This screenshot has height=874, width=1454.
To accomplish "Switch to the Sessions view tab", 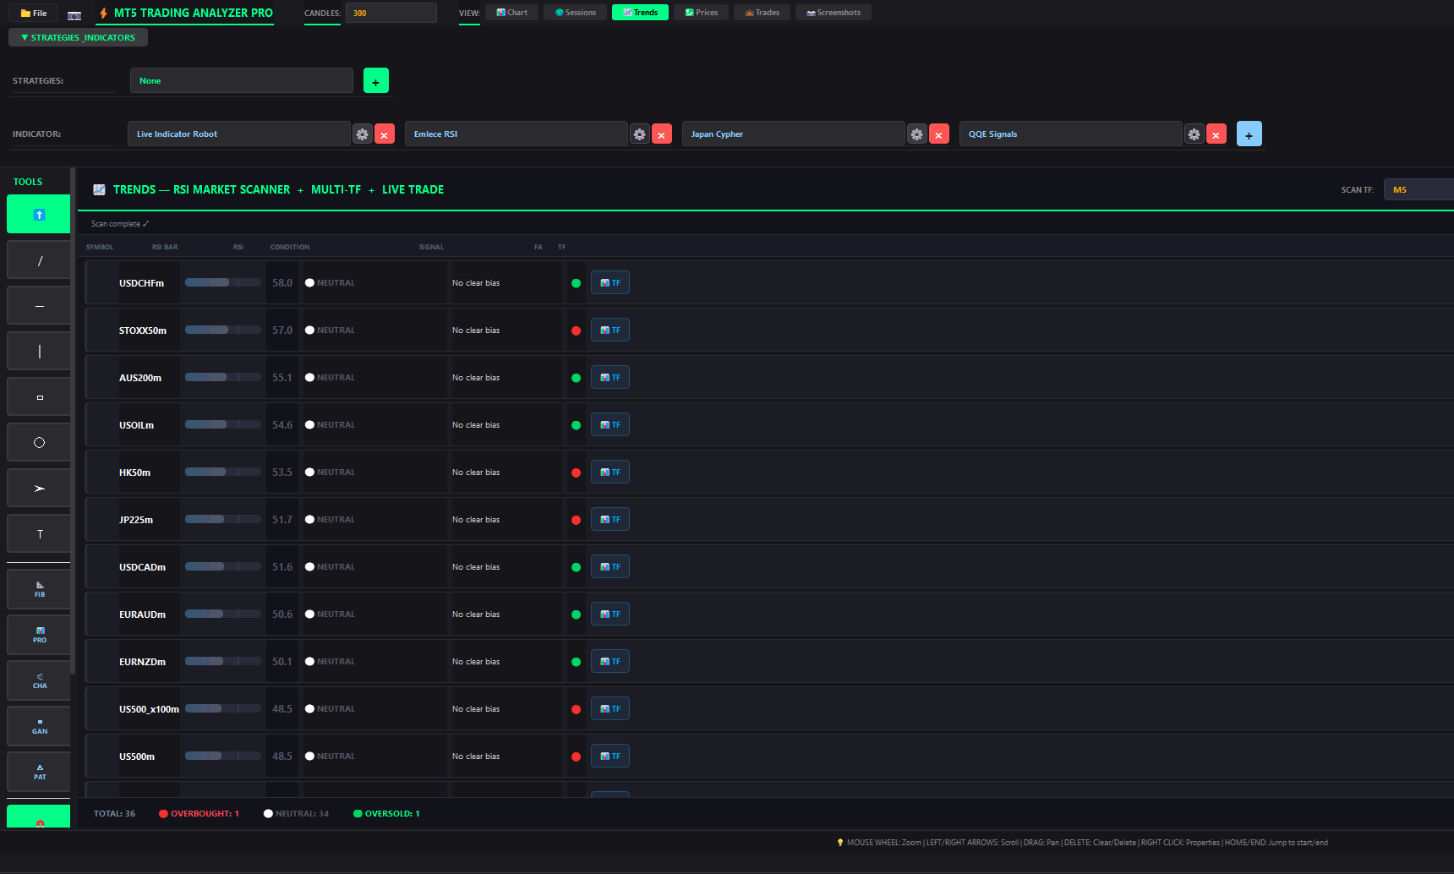I will point(575,13).
